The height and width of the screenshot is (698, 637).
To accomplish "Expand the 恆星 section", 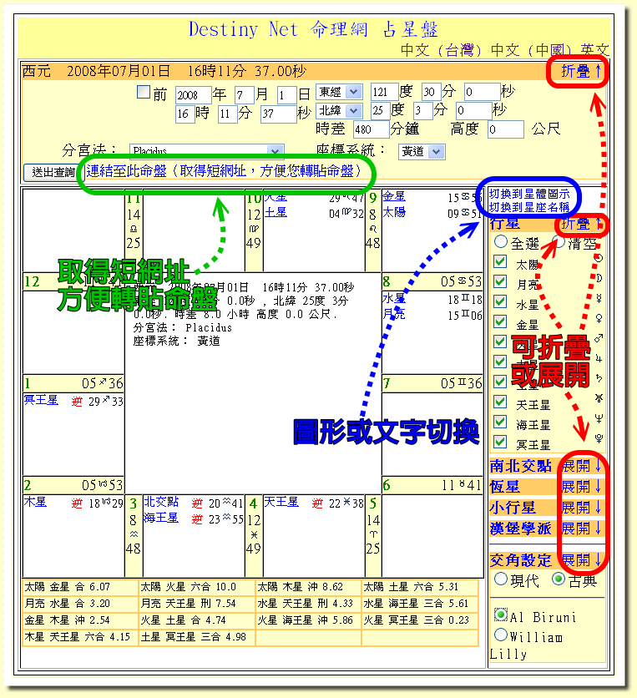I will (x=581, y=487).
